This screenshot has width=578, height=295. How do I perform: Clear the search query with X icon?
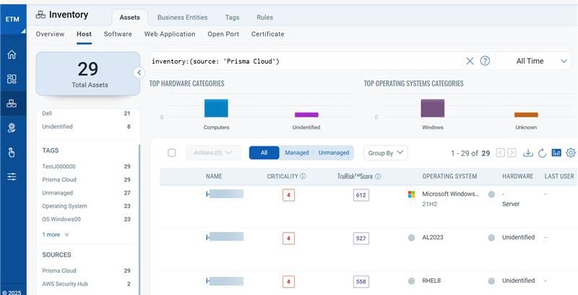[470, 61]
